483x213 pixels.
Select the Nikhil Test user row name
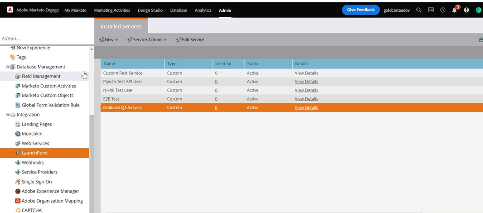point(118,90)
